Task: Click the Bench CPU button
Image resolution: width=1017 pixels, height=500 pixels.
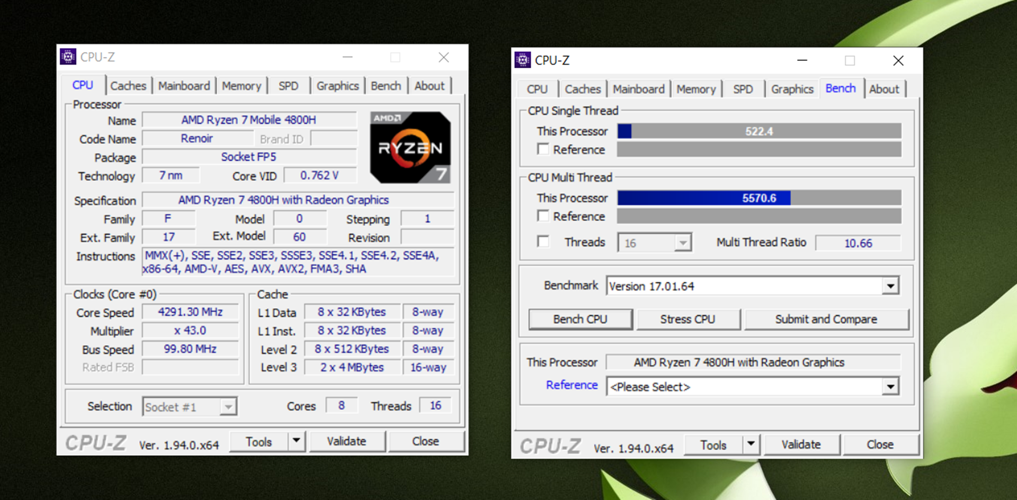Action: point(581,319)
